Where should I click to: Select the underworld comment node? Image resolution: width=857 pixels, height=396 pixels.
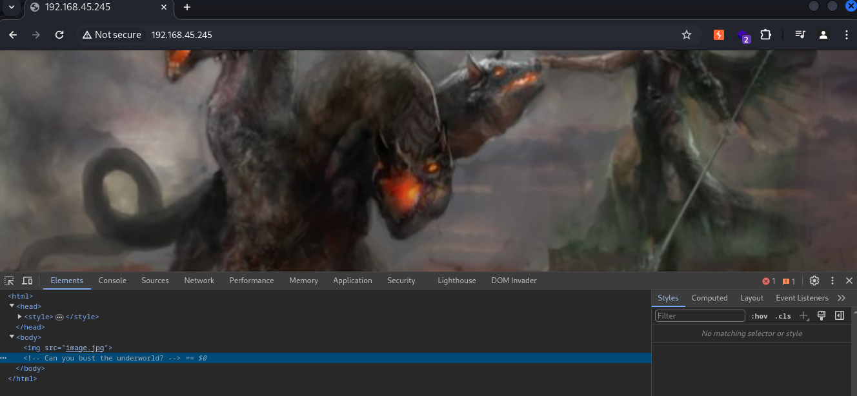[x=325, y=358]
